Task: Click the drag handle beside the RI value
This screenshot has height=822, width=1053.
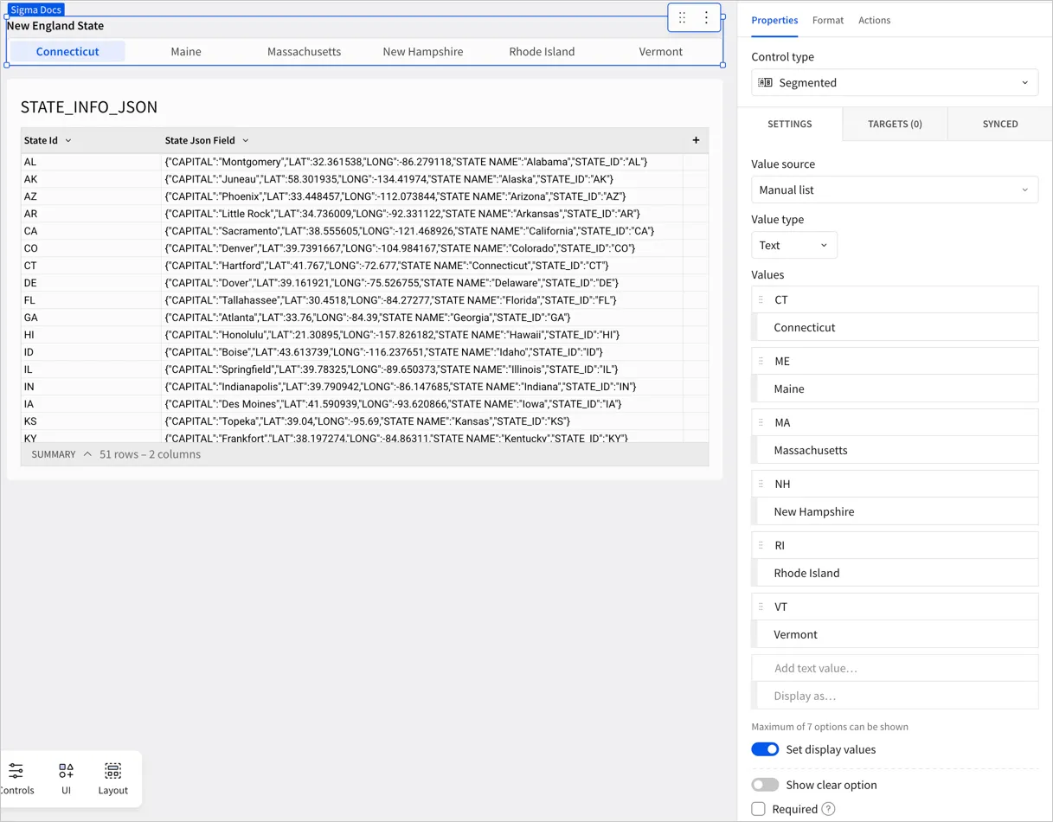Action: pos(761,546)
